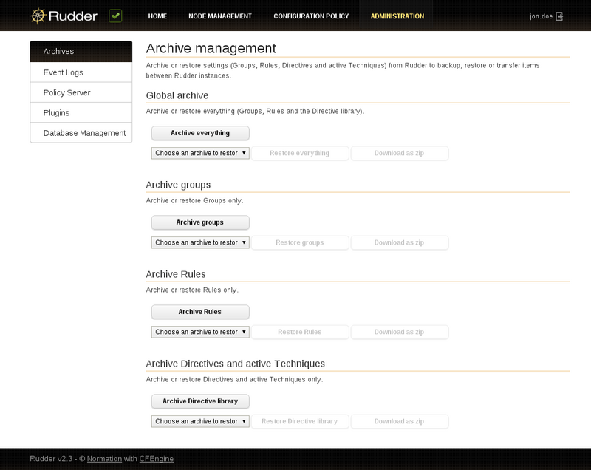Screen dimensions: 591x470
Task: Click the Restore groups button
Action: 300,242
